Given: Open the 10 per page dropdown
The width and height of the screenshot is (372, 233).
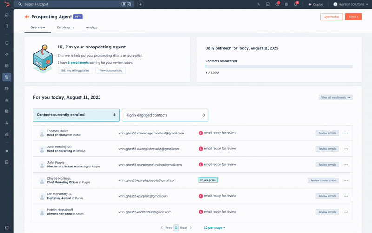Looking at the screenshot, I should click(x=214, y=228).
